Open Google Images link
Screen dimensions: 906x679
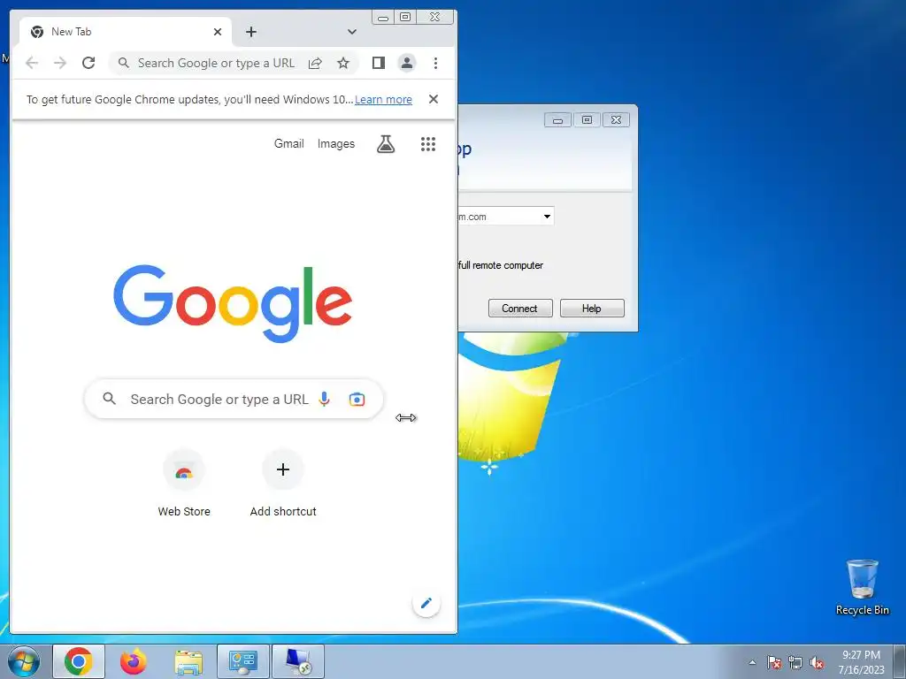click(x=335, y=144)
